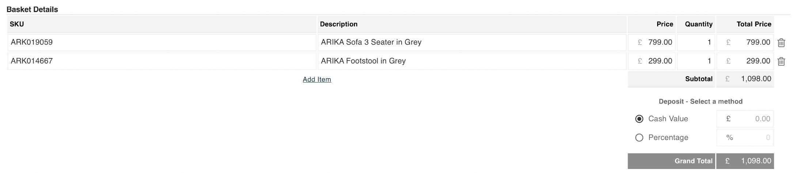The width and height of the screenshot is (796, 173).
Task: Click the footstool Total Price field
Action: tap(749, 61)
